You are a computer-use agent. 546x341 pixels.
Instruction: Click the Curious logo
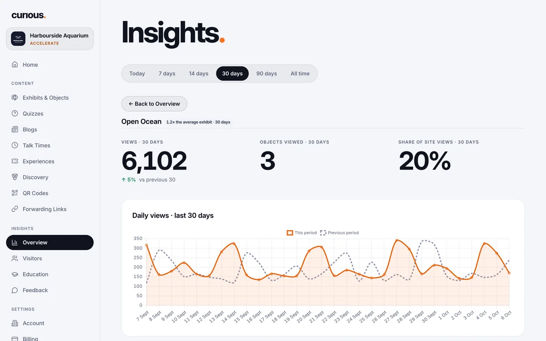pyautogui.click(x=29, y=15)
